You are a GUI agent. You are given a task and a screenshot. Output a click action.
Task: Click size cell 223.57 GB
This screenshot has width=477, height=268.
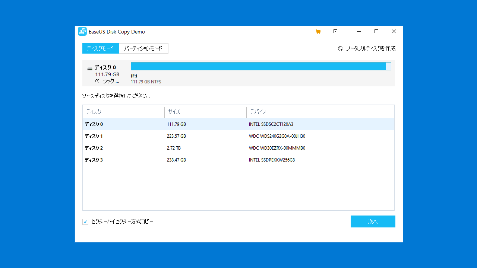pyautogui.click(x=176, y=136)
